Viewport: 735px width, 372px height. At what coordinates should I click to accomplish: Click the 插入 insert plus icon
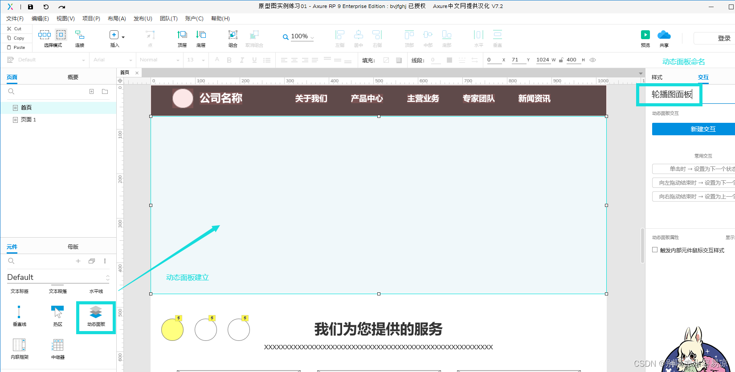(114, 35)
